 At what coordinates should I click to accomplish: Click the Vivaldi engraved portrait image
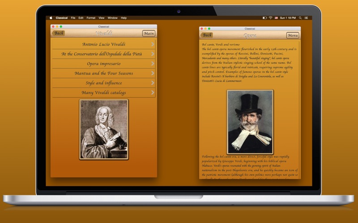coord(104,129)
